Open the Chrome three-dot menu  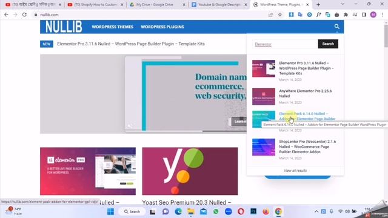click(x=383, y=15)
